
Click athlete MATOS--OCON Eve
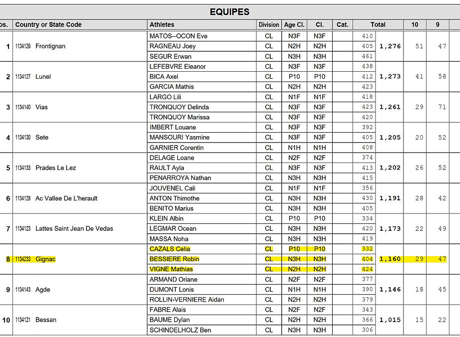(x=178, y=36)
